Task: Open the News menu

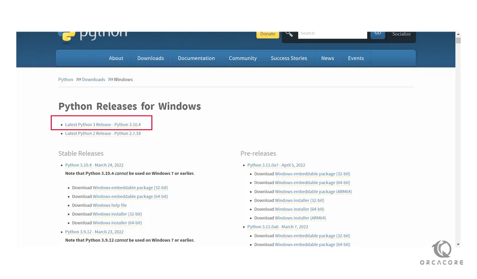Action: [x=327, y=58]
